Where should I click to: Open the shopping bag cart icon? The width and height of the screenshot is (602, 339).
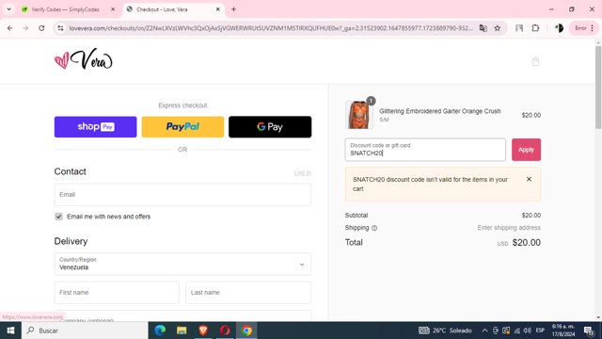click(x=535, y=61)
